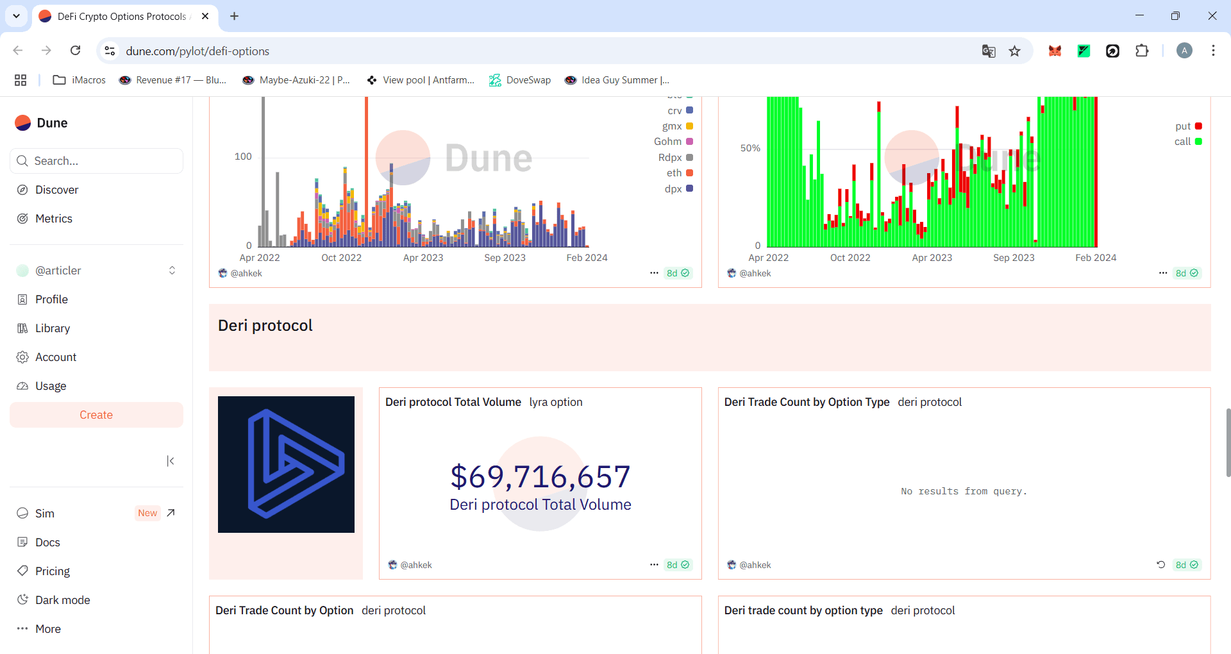Viewport: 1231px width, 654px height.
Task: Click the browser reload icon
Action: coord(76,51)
